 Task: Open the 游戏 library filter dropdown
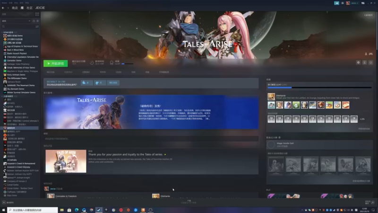[16, 21]
